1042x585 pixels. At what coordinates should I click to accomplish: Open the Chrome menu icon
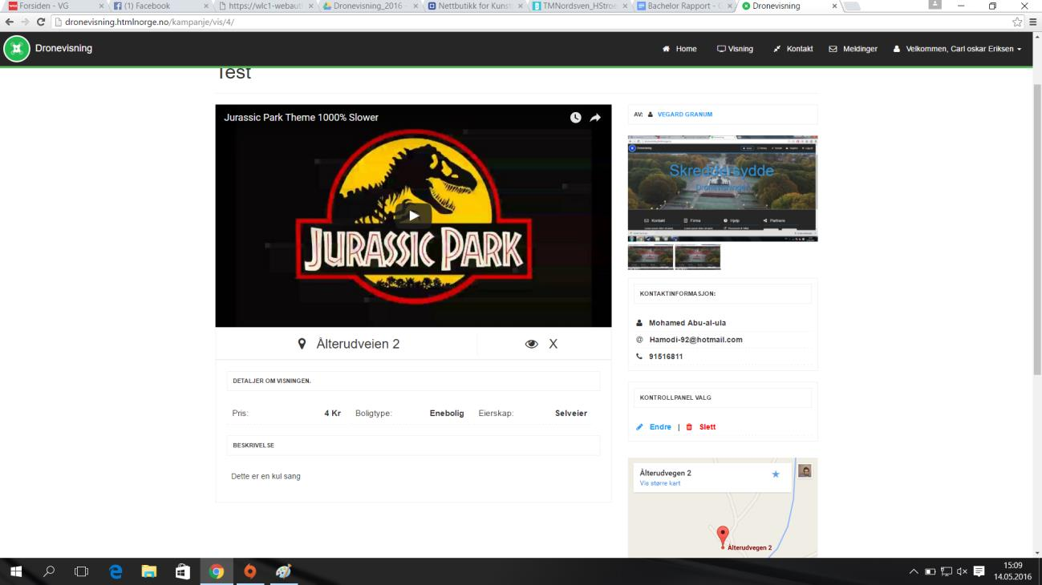[1033, 22]
